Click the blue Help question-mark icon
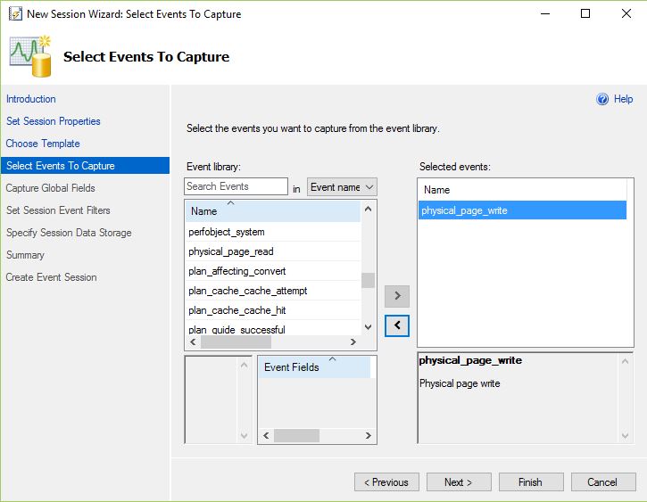 pyautogui.click(x=602, y=100)
